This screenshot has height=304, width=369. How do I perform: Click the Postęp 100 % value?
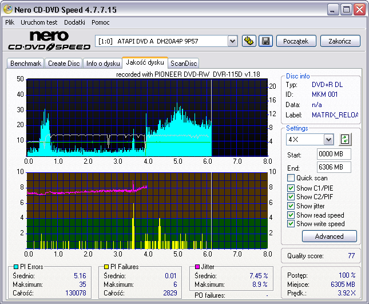click(x=347, y=275)
